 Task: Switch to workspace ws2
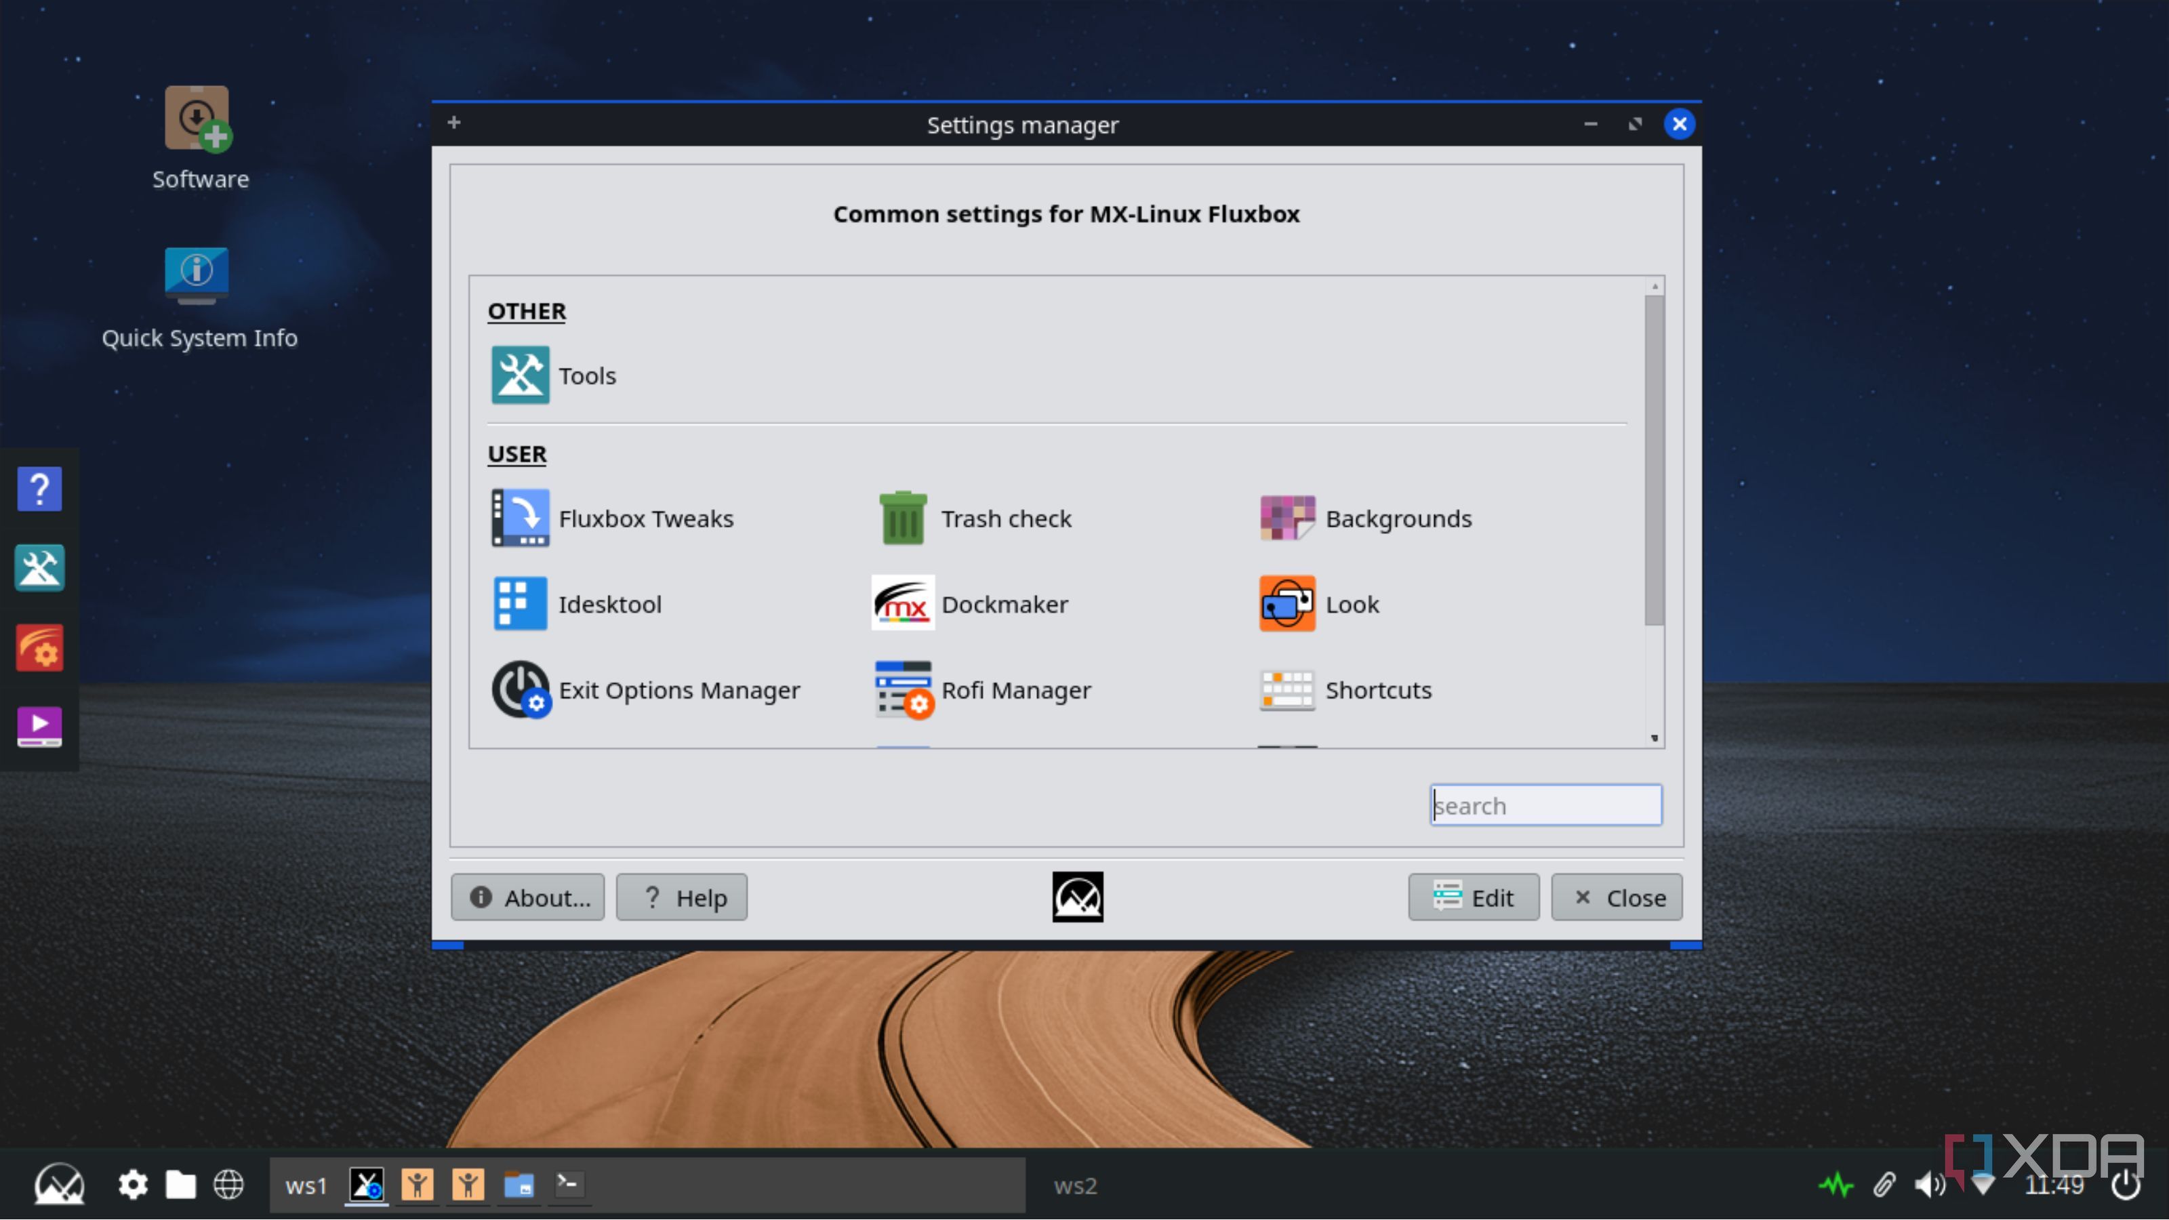click(1075, 1185)
